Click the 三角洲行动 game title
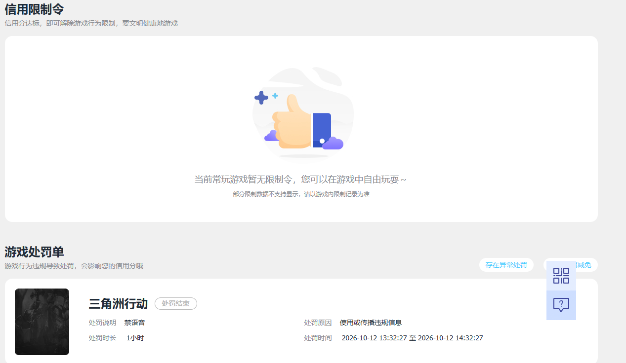626x363 pixels. (x=118, y=304)
